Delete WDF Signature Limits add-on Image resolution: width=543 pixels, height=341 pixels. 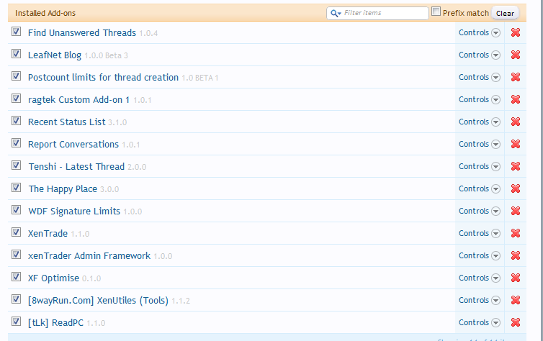[x=516, y=211]
